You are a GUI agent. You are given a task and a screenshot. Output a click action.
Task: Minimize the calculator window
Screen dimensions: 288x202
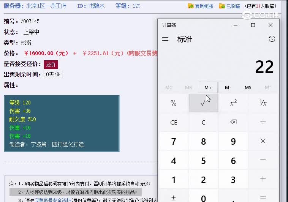[x=236, y=25]
